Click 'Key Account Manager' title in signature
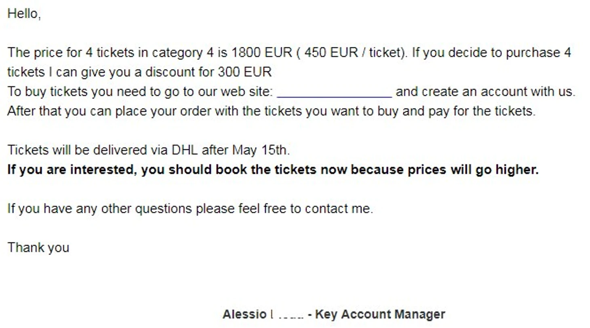 (380, 314)
